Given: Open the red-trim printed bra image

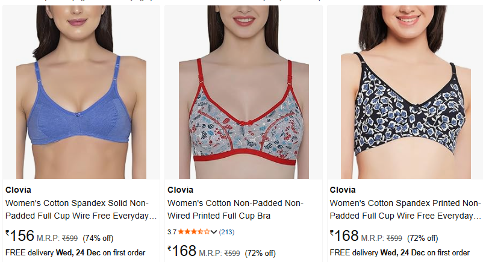Looking at the screenshot, I should pos(244,92).
